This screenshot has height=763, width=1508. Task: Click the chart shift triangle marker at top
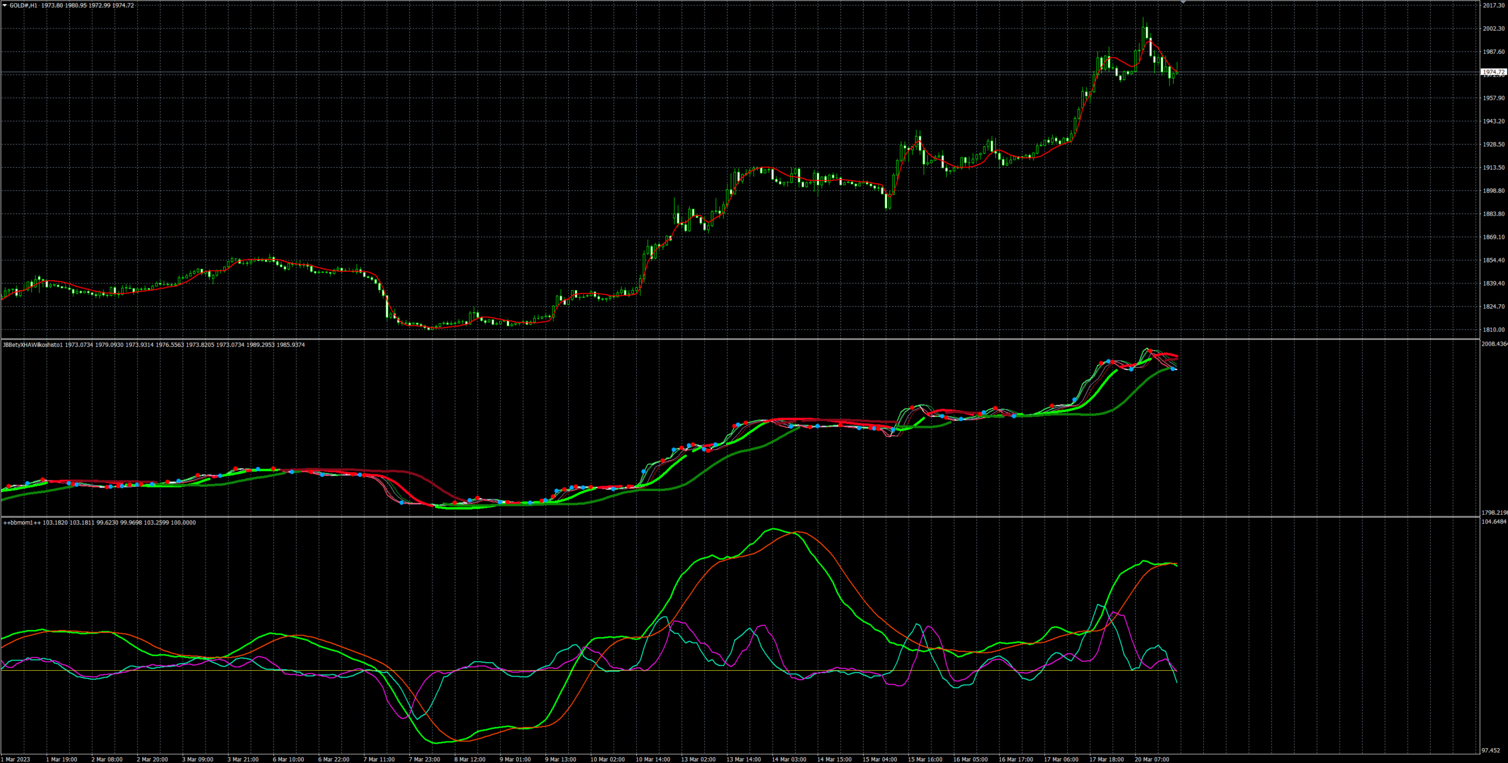[1183, 3]
